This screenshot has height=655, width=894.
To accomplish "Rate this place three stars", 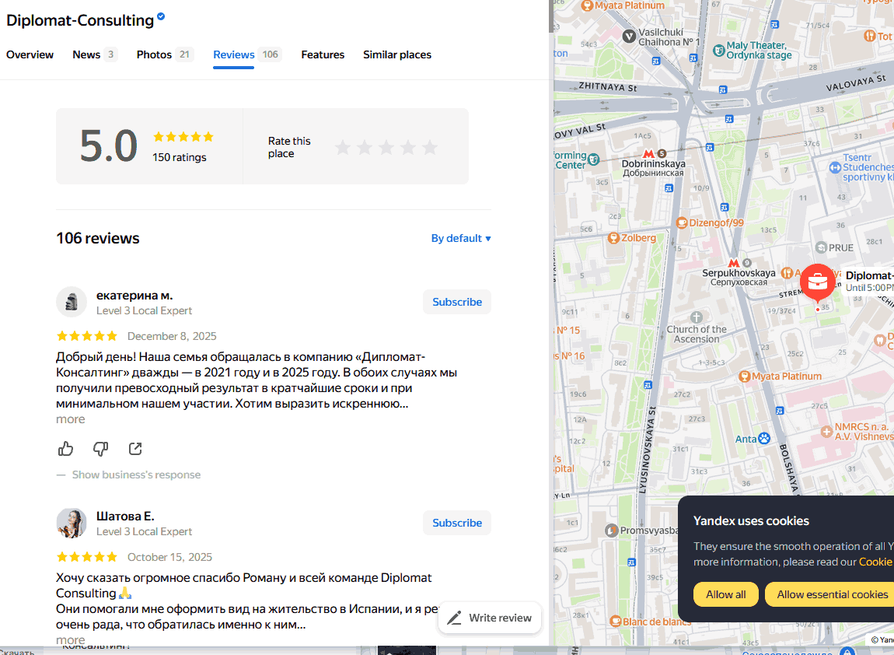I will coord(386,147).
